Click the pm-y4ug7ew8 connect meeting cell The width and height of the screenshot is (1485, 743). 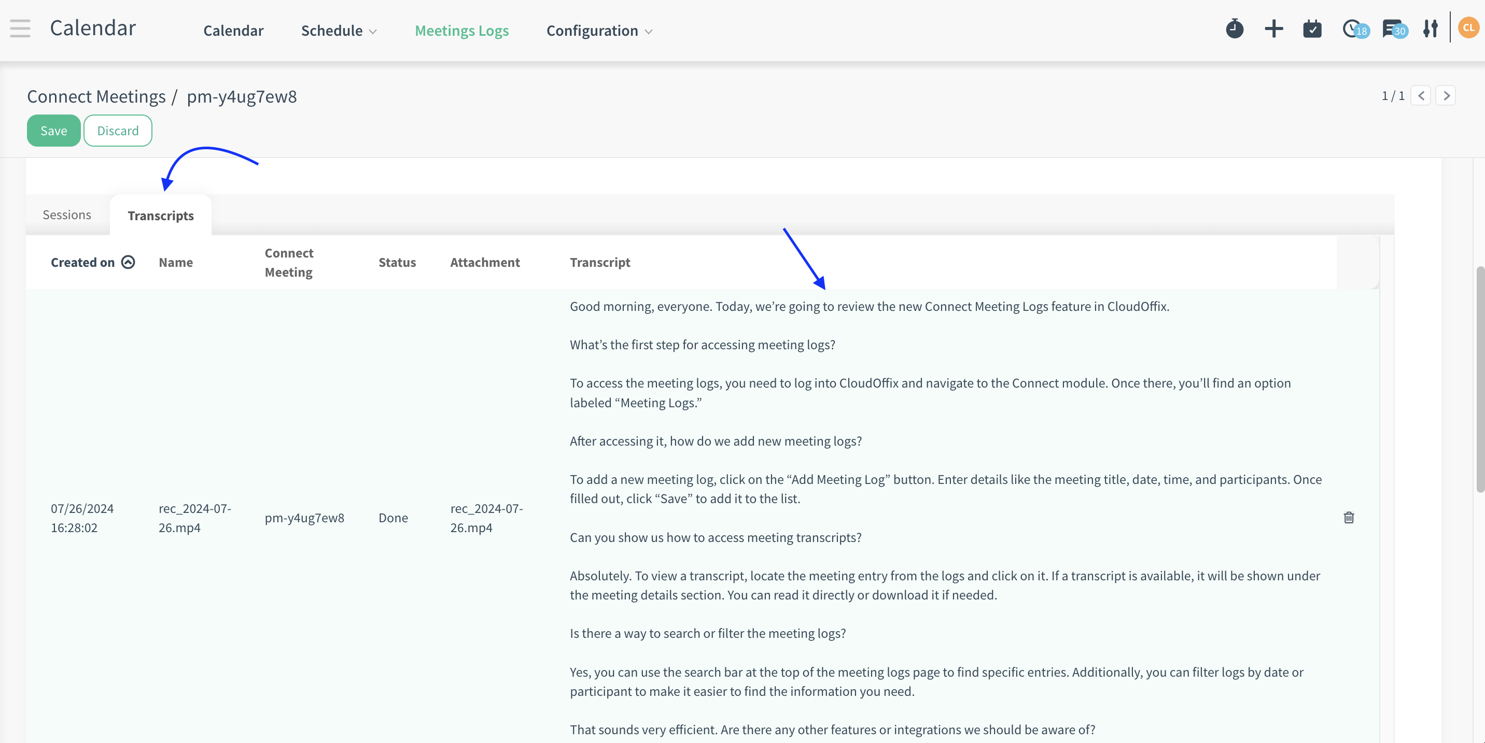304,518
